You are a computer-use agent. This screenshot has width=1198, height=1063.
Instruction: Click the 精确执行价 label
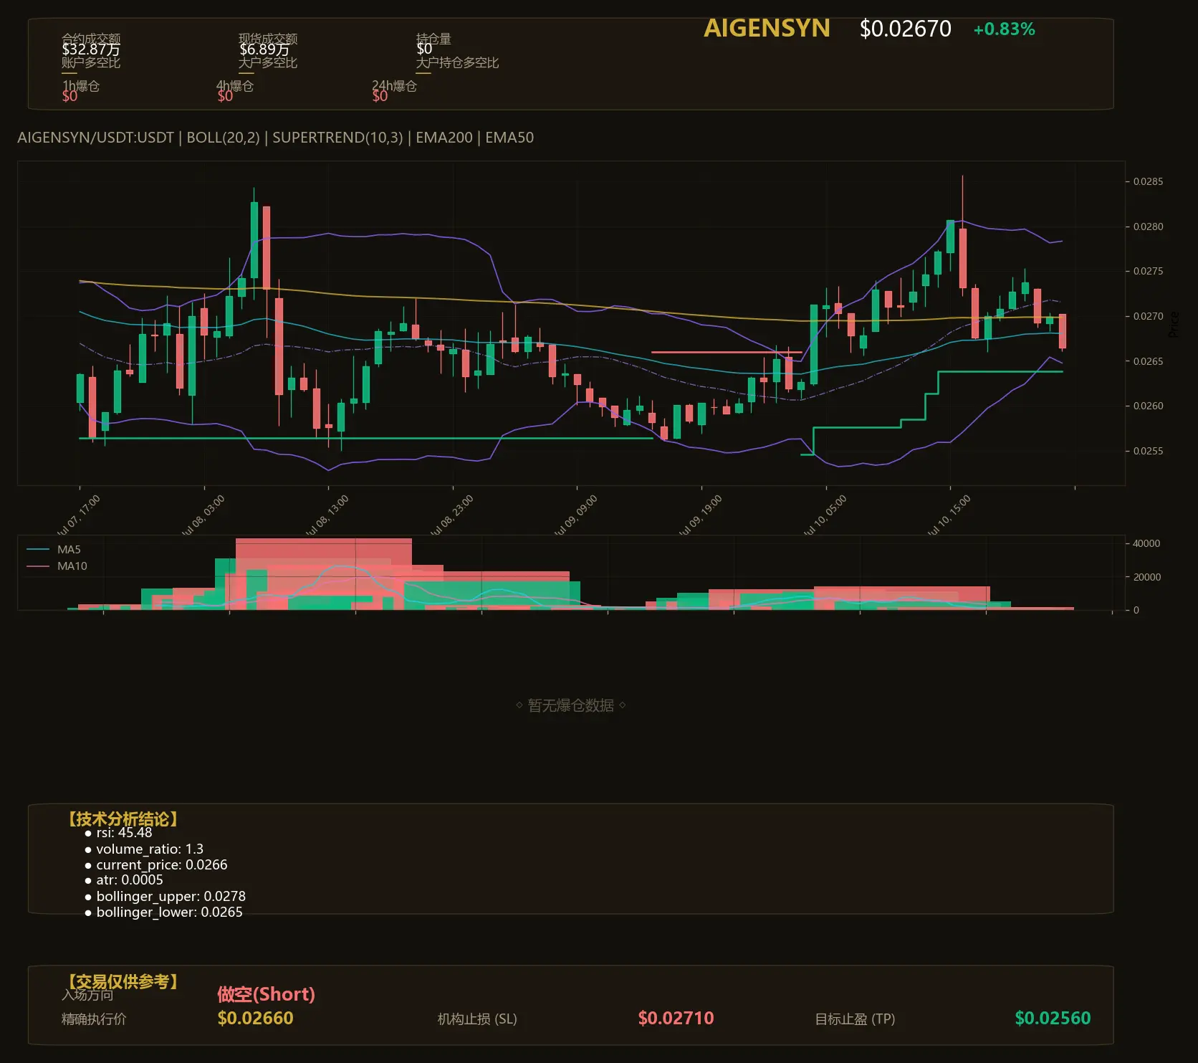(x=94, y=1019)
